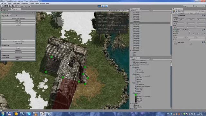This screenshot has height=116, width=206.
Task: Open Transform component gear menu
Action: (x=205, y=15)
